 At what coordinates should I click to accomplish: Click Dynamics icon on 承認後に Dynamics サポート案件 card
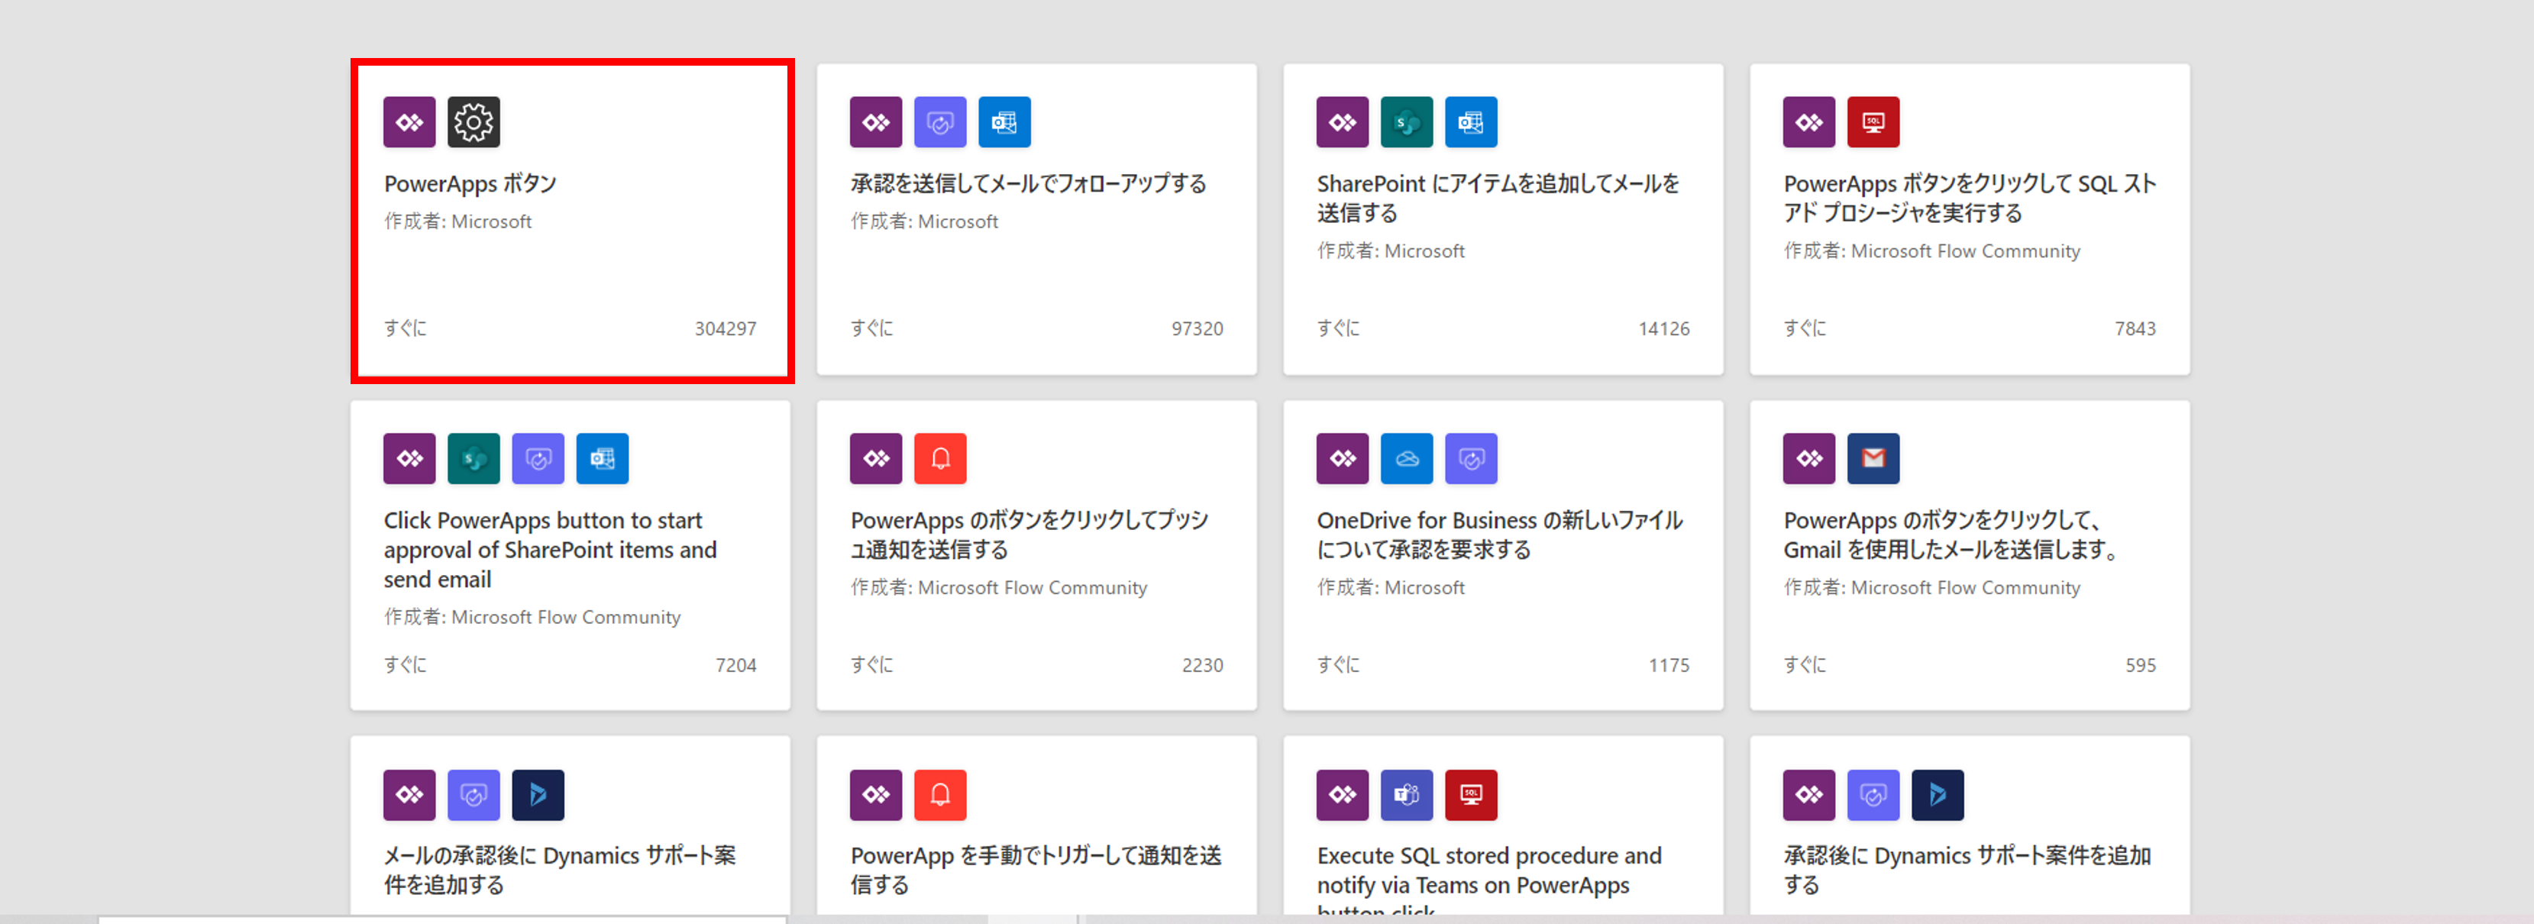(x=1937, y=795)
